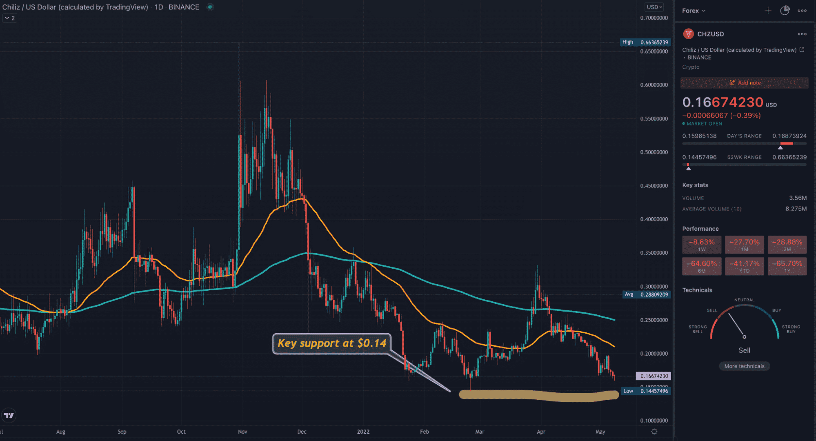Screen dimensions: 816x441
Task: Click the plus icon to add symbol
Action: tap(768, 11)
